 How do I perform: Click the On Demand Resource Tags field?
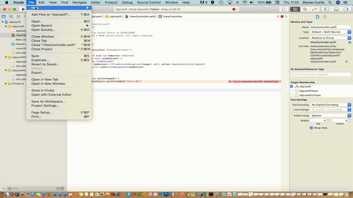(x=321, y=75)
